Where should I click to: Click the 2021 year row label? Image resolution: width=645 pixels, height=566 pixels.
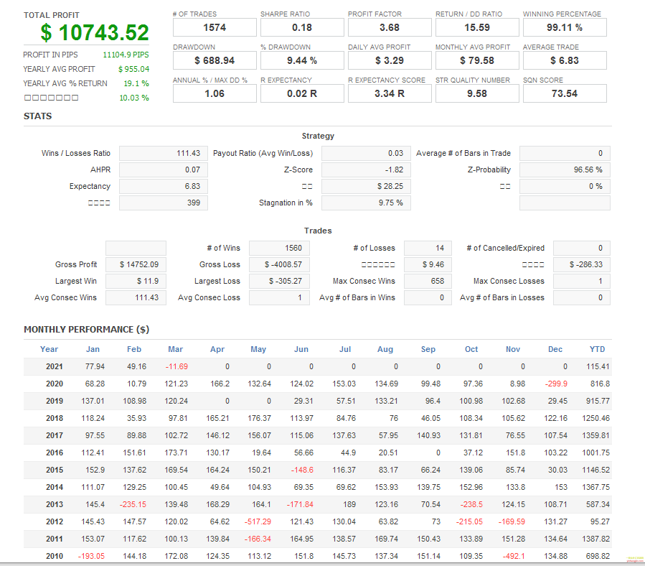(55, 366)
